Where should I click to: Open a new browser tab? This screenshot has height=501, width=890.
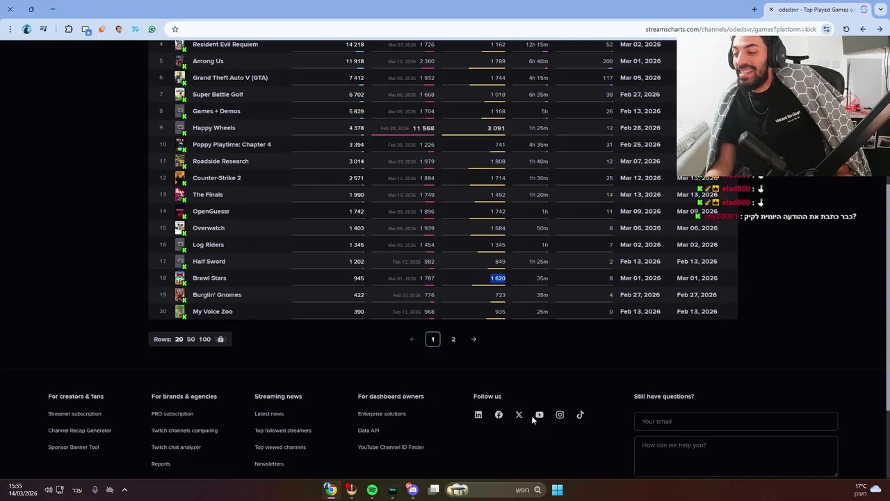coord(754,10)
